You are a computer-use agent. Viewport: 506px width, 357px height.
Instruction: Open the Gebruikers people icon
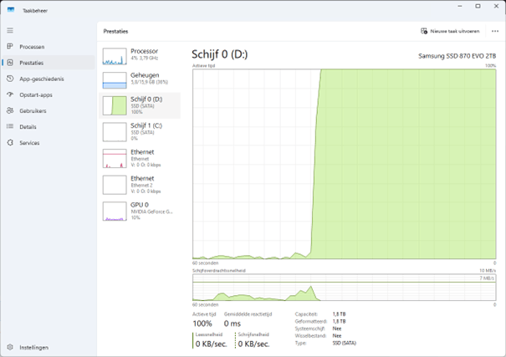(10, 110)
